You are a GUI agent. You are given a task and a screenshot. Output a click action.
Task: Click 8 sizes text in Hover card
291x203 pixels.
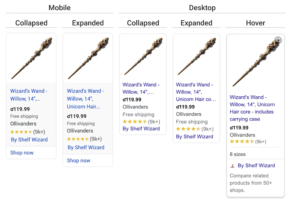pos(238,154)
